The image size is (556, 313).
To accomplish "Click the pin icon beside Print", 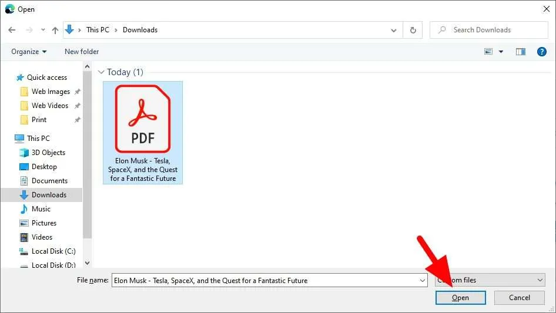I will pos(78,120).
